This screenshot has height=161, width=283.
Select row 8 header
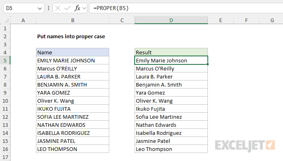5,85
